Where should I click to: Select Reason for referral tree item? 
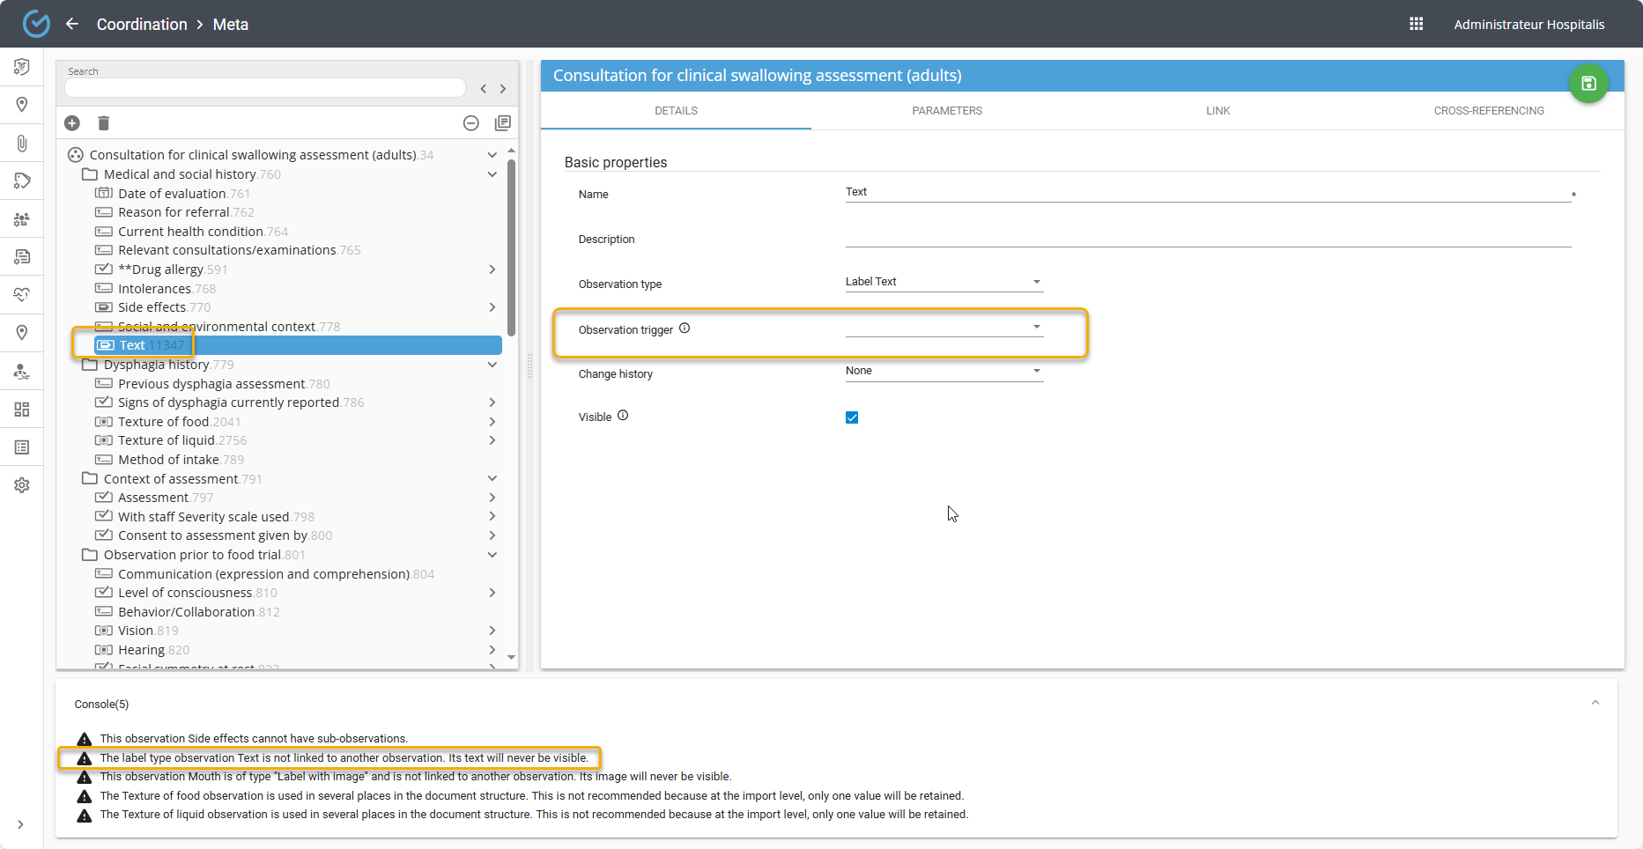click(x=174, y=212)
